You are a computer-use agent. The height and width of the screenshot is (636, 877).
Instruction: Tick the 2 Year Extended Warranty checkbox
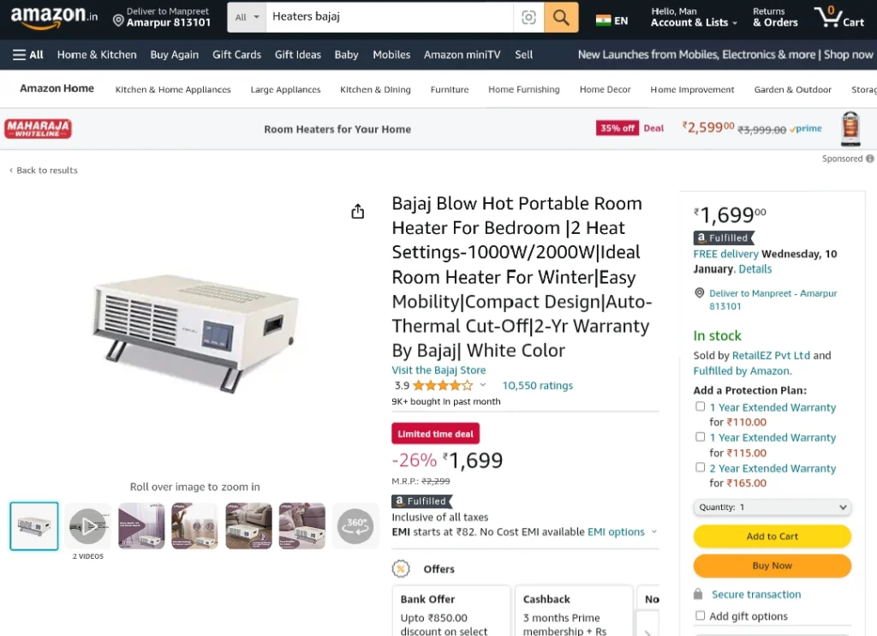tap(700, 467)
